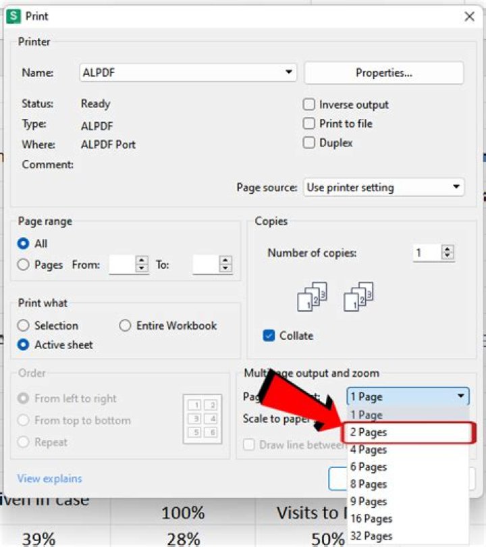
Task: Collapse the Pages per sheet dropdown
Action: point(408,396)
